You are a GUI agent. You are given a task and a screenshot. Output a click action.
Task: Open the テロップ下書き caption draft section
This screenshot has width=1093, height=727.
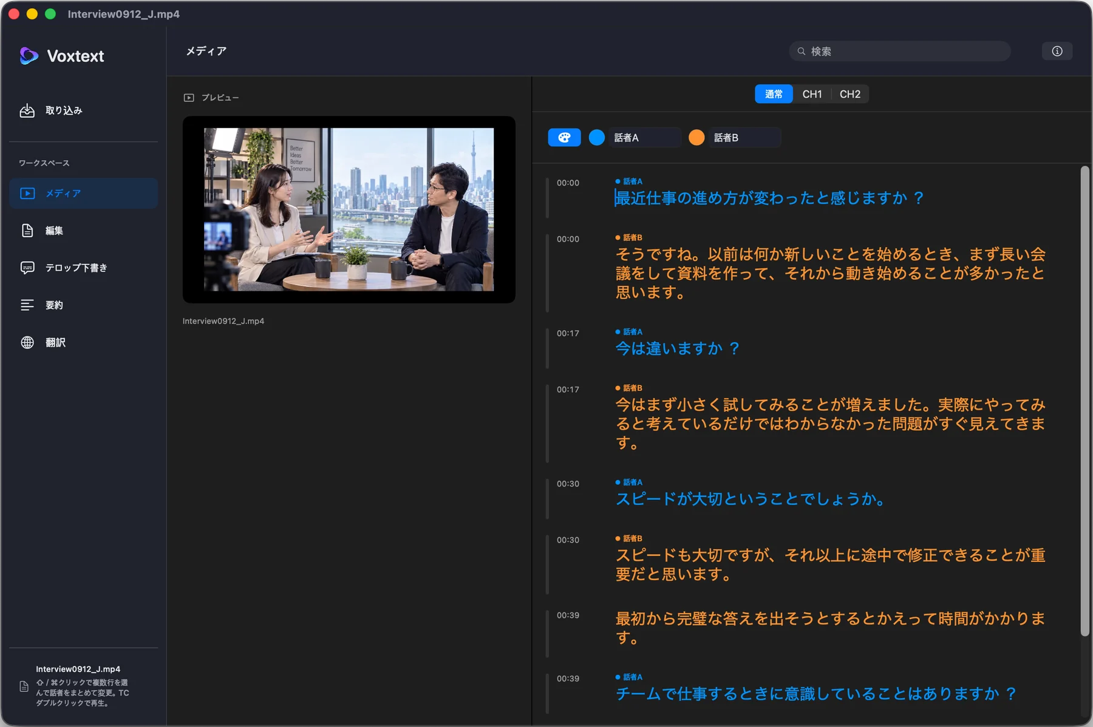click(x=83, y=268)
